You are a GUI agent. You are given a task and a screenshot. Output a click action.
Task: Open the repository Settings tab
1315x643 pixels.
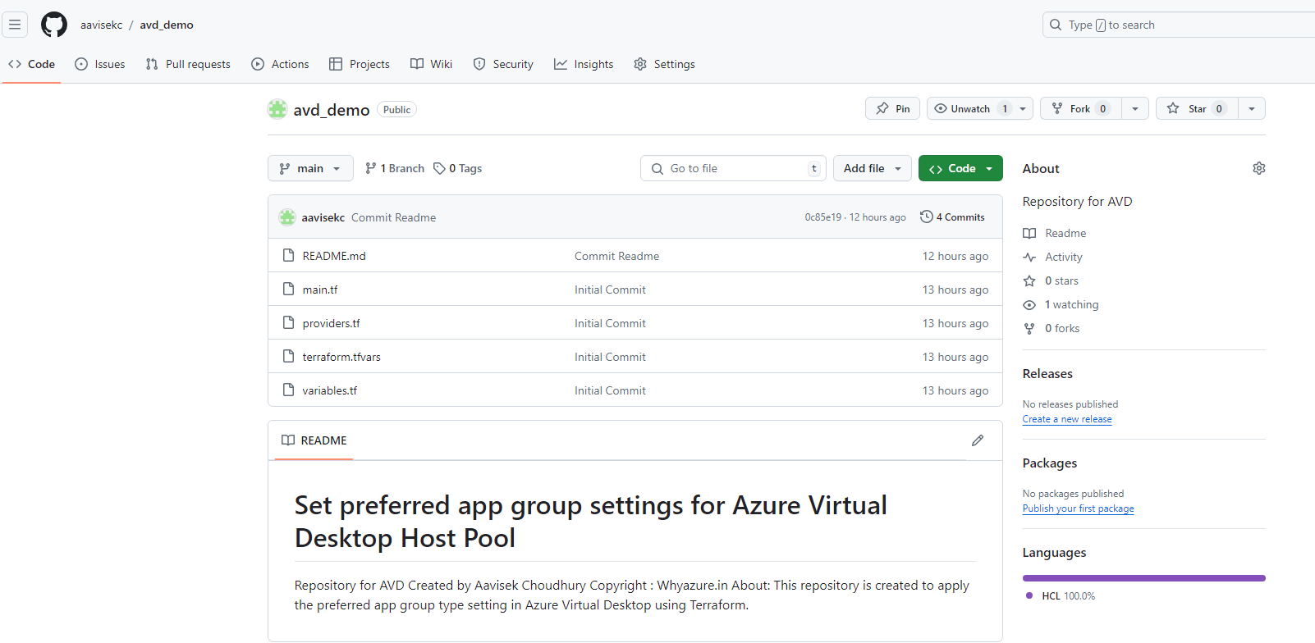click(665, 64)
